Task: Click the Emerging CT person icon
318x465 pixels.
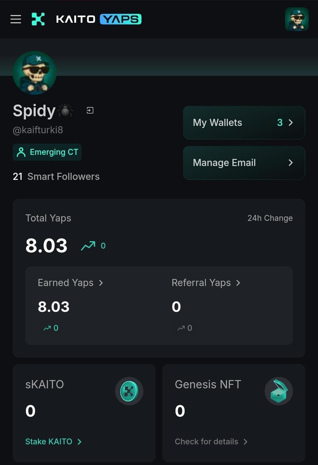Action: (x=21, y=152)
